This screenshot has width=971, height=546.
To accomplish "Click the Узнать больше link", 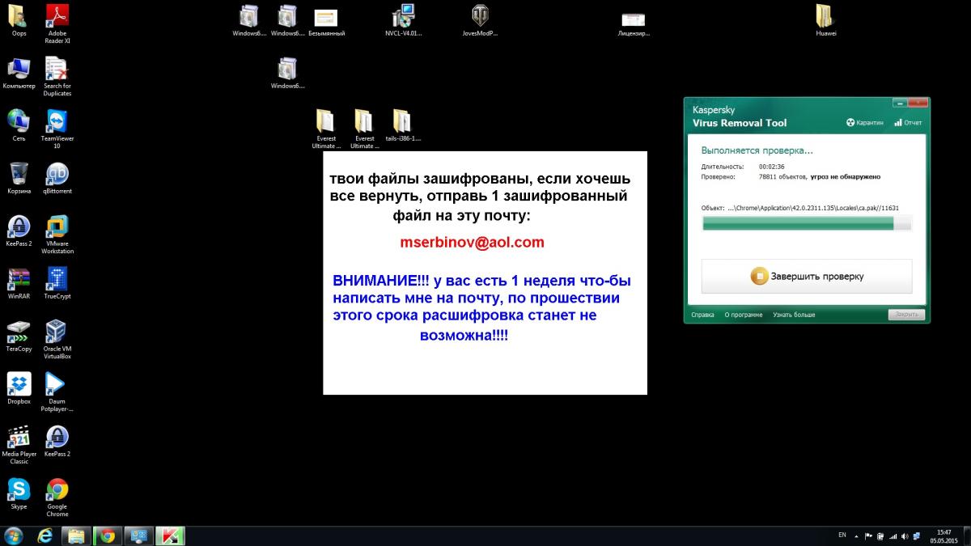I will click(793, 315).
